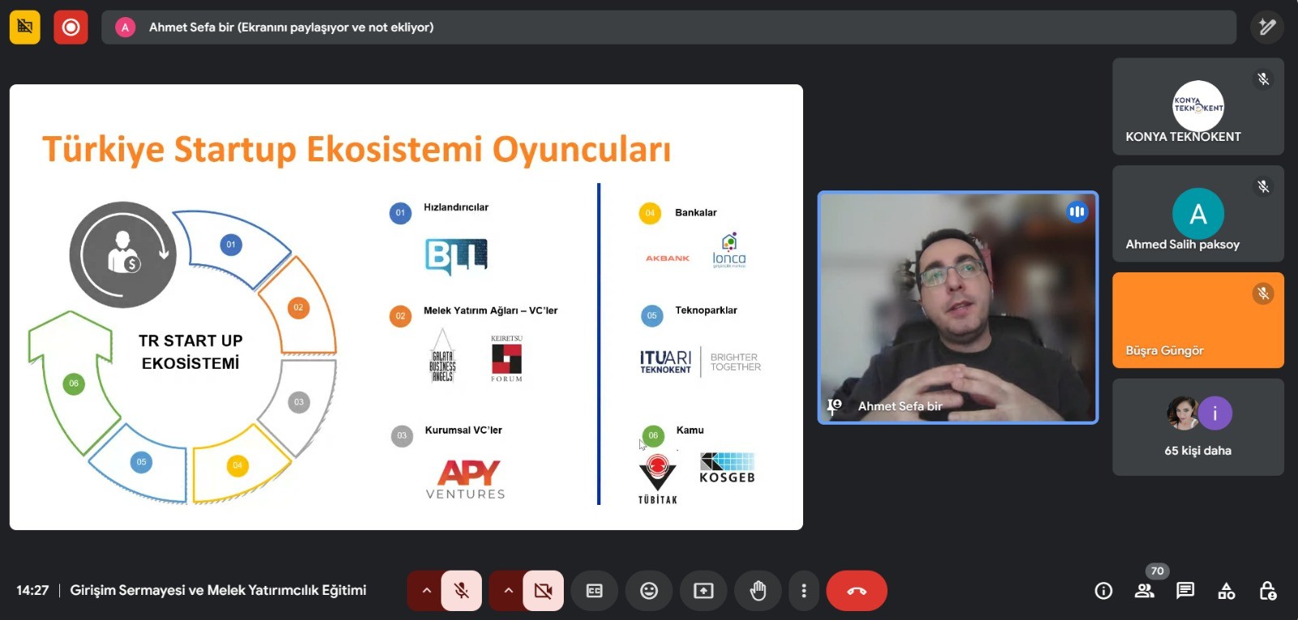
Task: Click the present screen button
Action: tap(703, 591)
